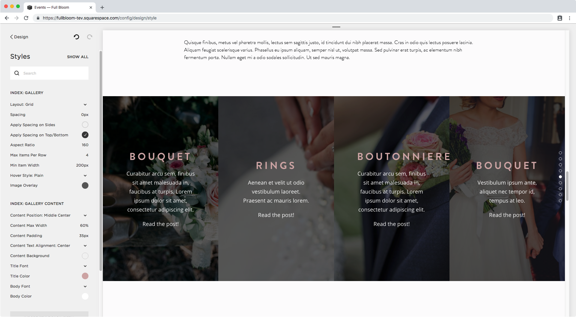Image resolution: width=576 pixels, height=317 pixels.
Task: Open the browser extension clipboard icon
Action: 560,18
